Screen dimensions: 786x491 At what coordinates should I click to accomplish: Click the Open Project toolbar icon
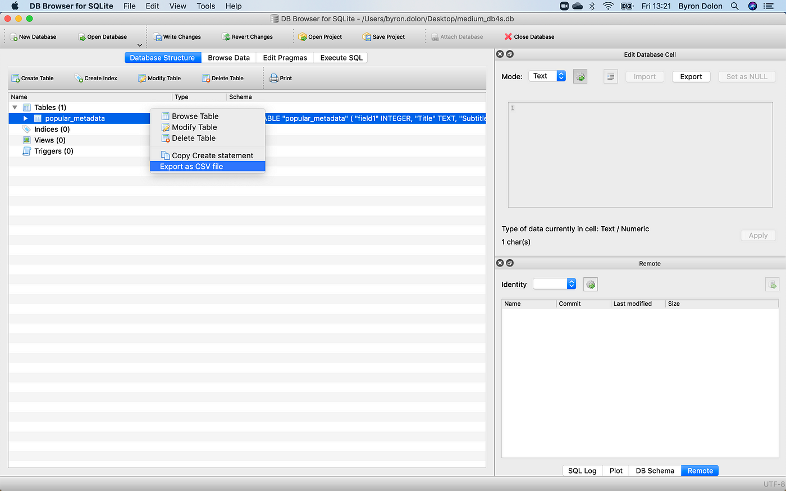click(303, 37)
